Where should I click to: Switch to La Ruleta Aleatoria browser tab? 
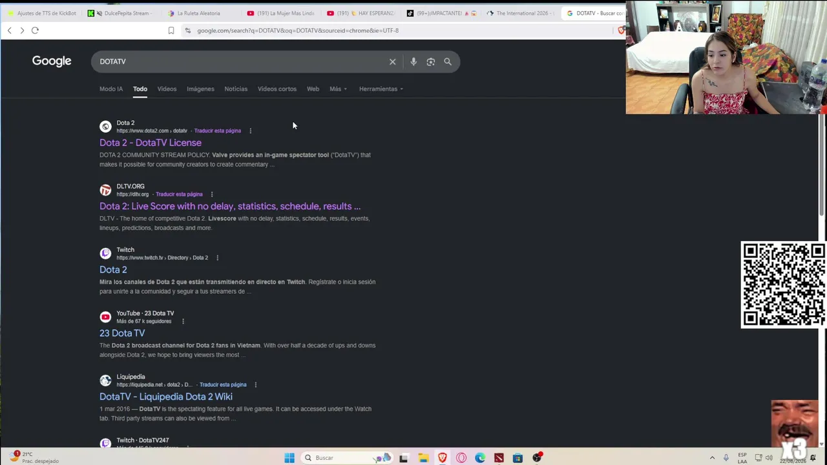(x=200, y=13)
